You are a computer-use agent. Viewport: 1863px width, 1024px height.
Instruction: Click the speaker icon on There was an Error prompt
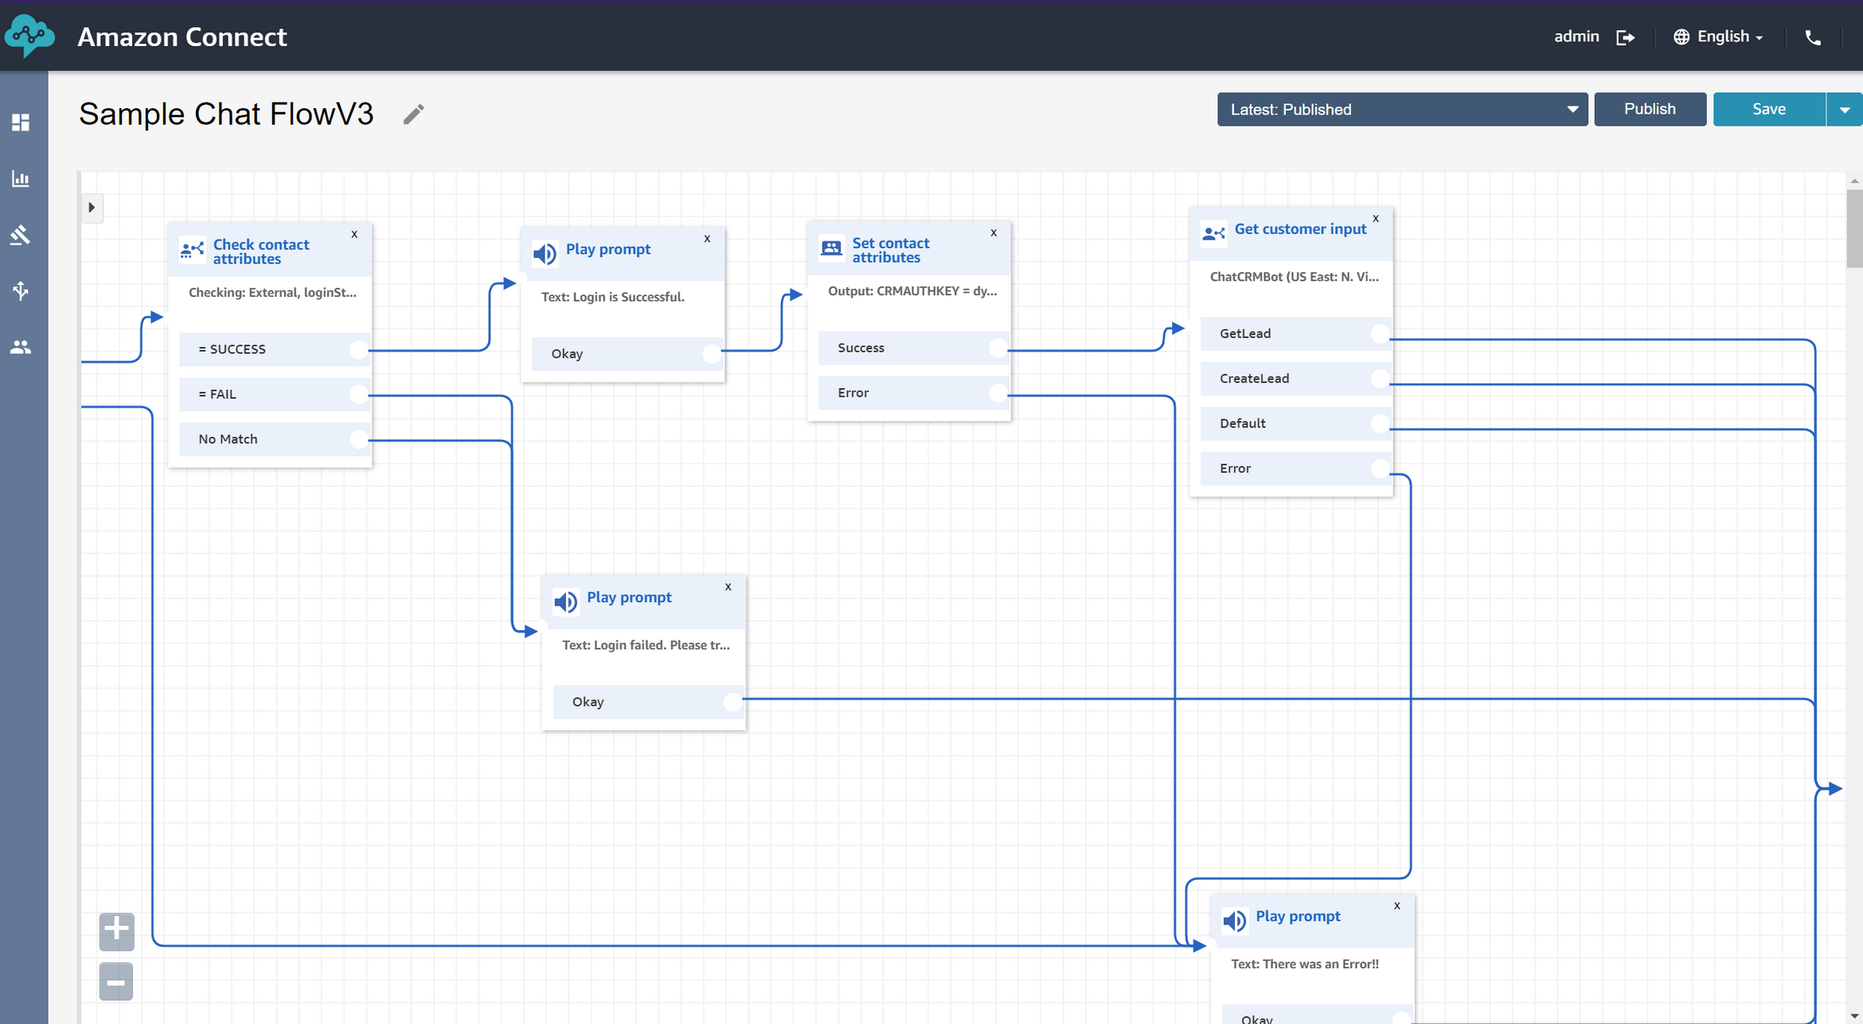click(1234, 921)
